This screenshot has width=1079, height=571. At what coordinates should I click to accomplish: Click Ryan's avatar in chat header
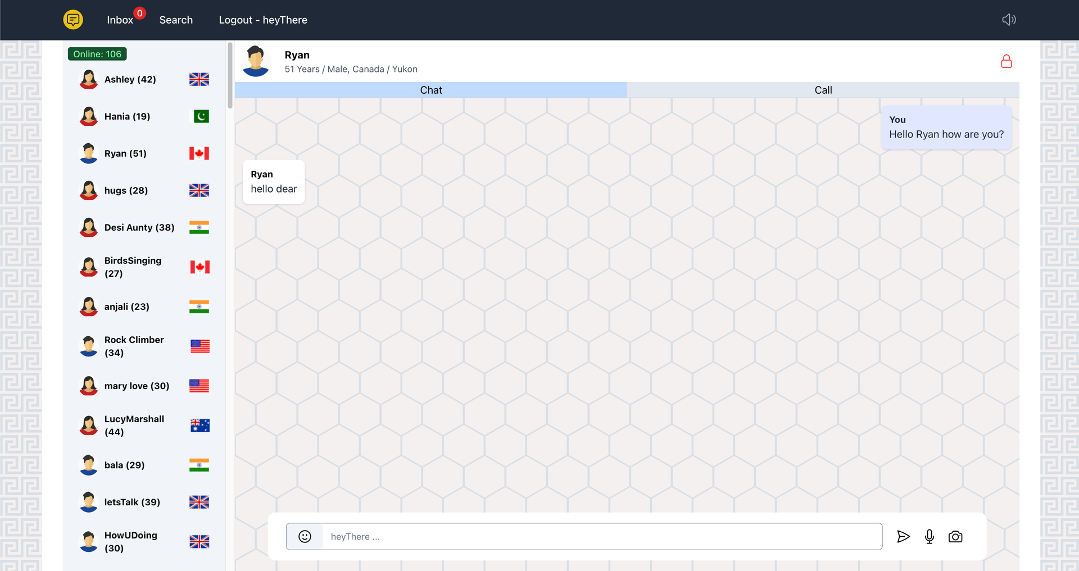[256, 61]
